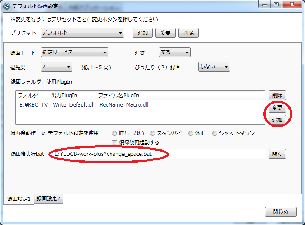Toggle デフォルト設定を使用 checkbox
Viewport: 305px width, 225px height.
pyautogui.click(x=43, y=134)
